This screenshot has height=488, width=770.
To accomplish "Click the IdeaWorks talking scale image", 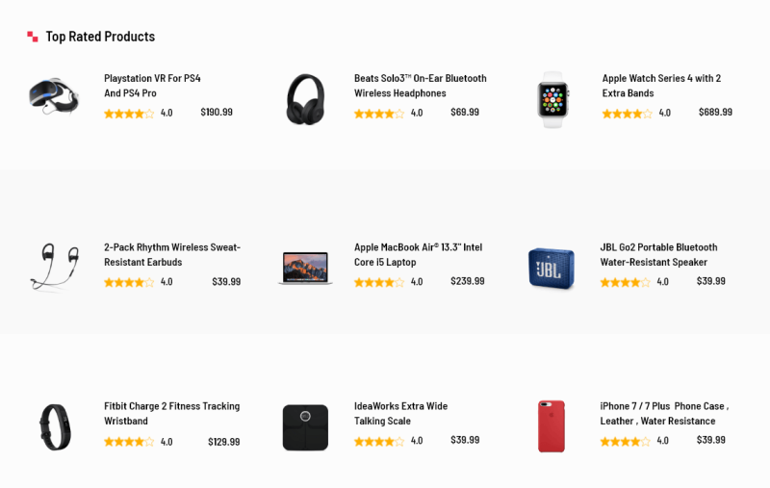I will (x=305, y=426).
